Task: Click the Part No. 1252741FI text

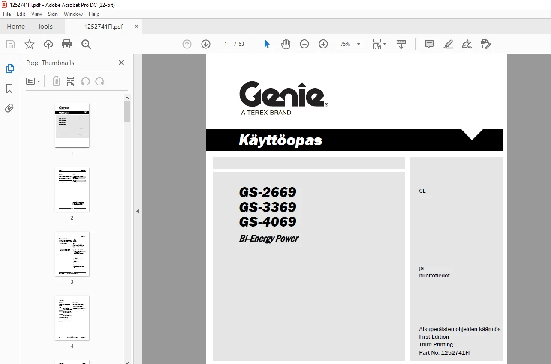Action: pos(444,353)
